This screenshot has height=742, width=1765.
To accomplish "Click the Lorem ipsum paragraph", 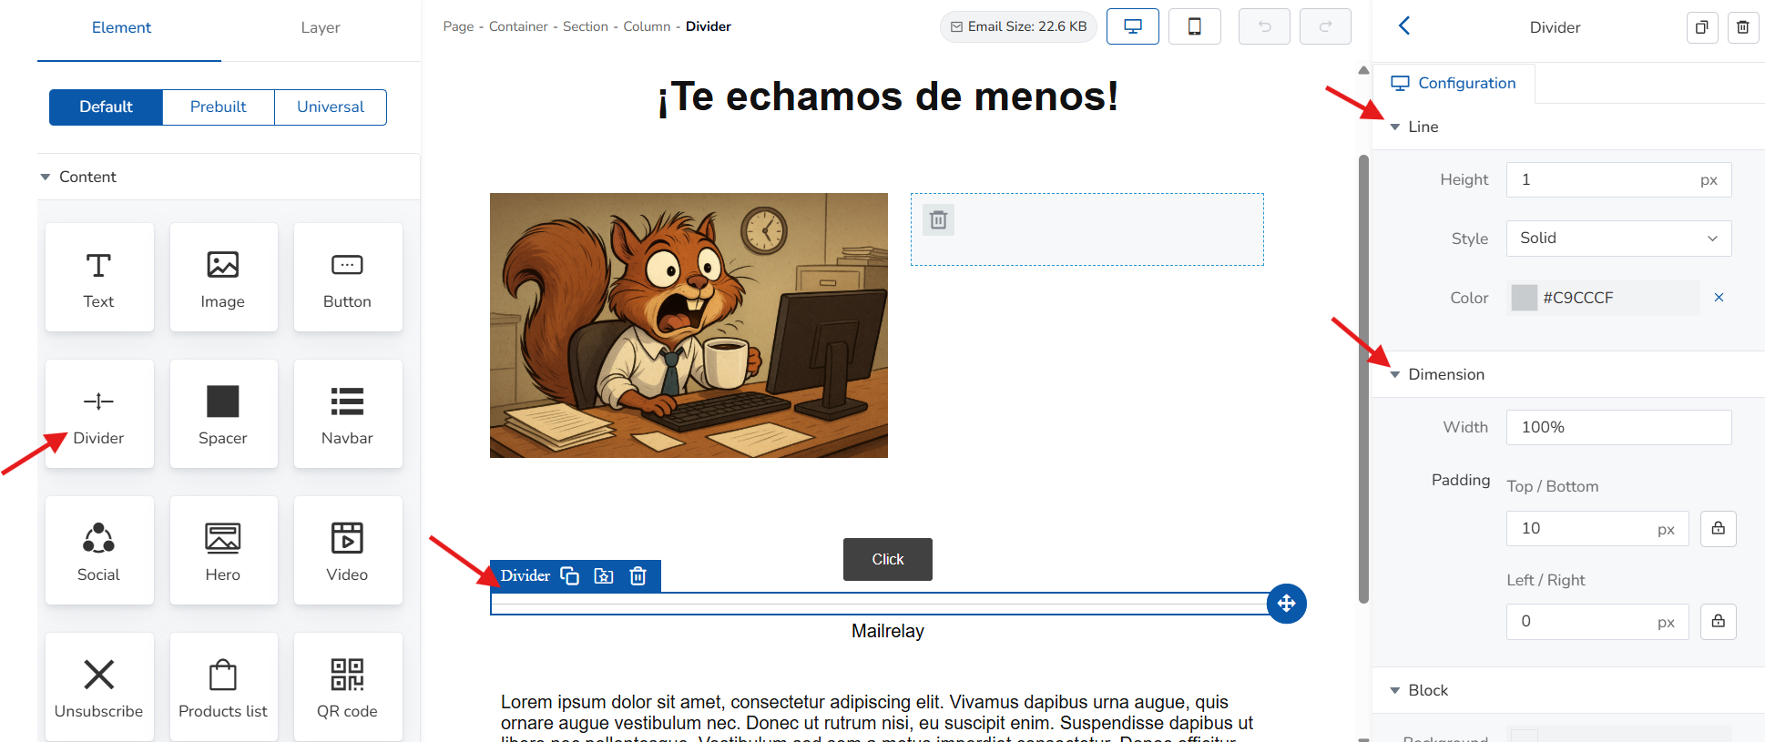I will (x=877, y=717).
